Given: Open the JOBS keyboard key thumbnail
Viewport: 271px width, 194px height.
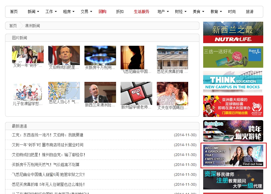Looking at the screenshot, I should pyautogui.click(x=136, y=93).
